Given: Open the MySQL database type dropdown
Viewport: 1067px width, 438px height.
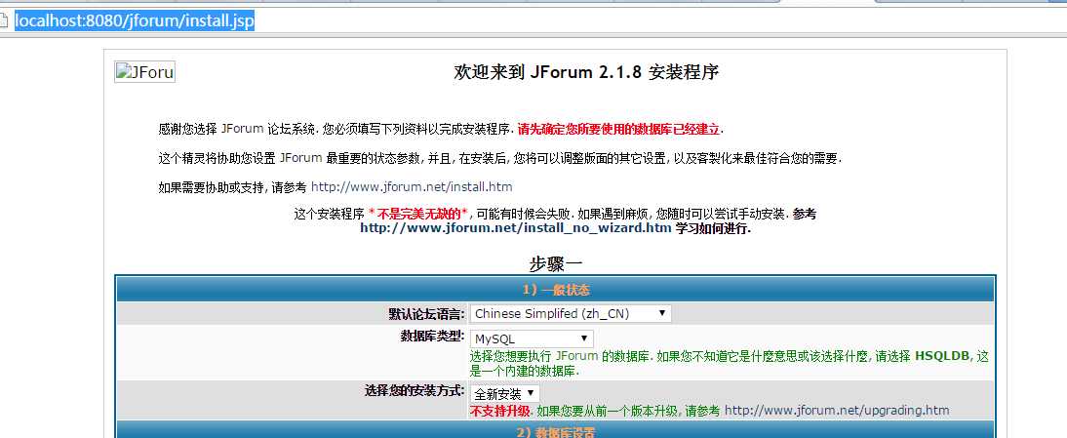Looking at the screenshot, I should coord(532,338).
